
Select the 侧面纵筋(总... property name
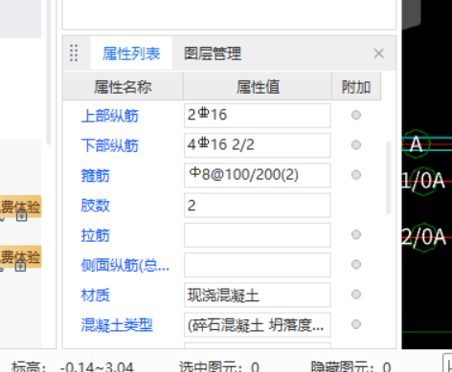[124, 265]
